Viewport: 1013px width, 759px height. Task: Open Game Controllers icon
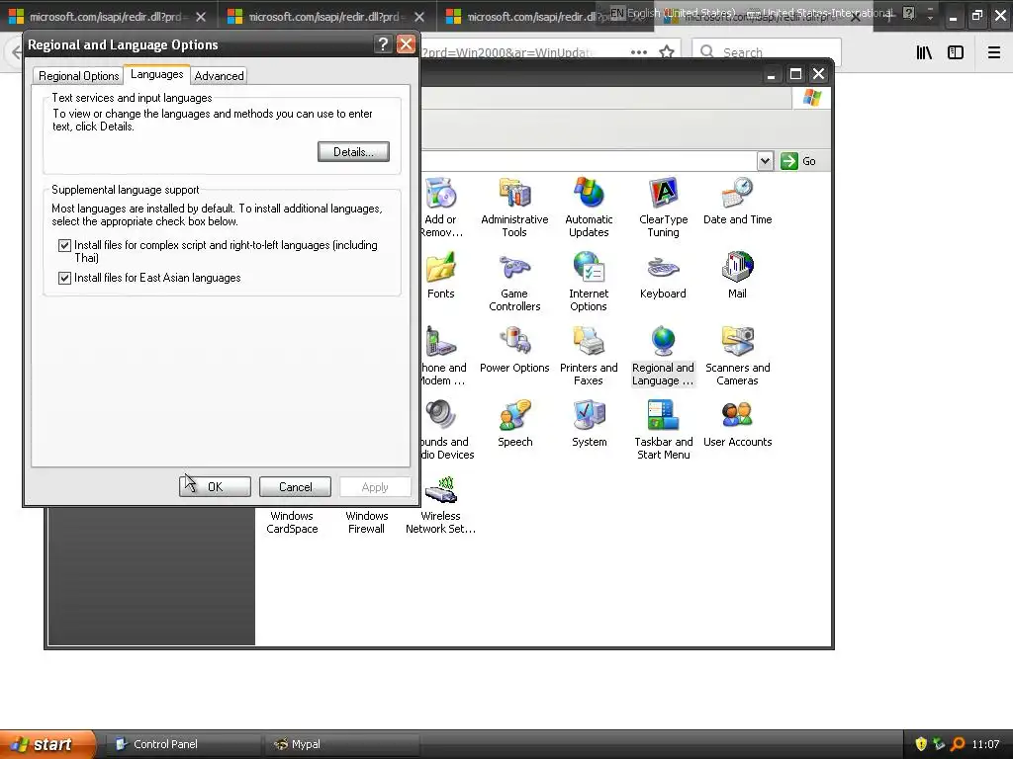514,267
